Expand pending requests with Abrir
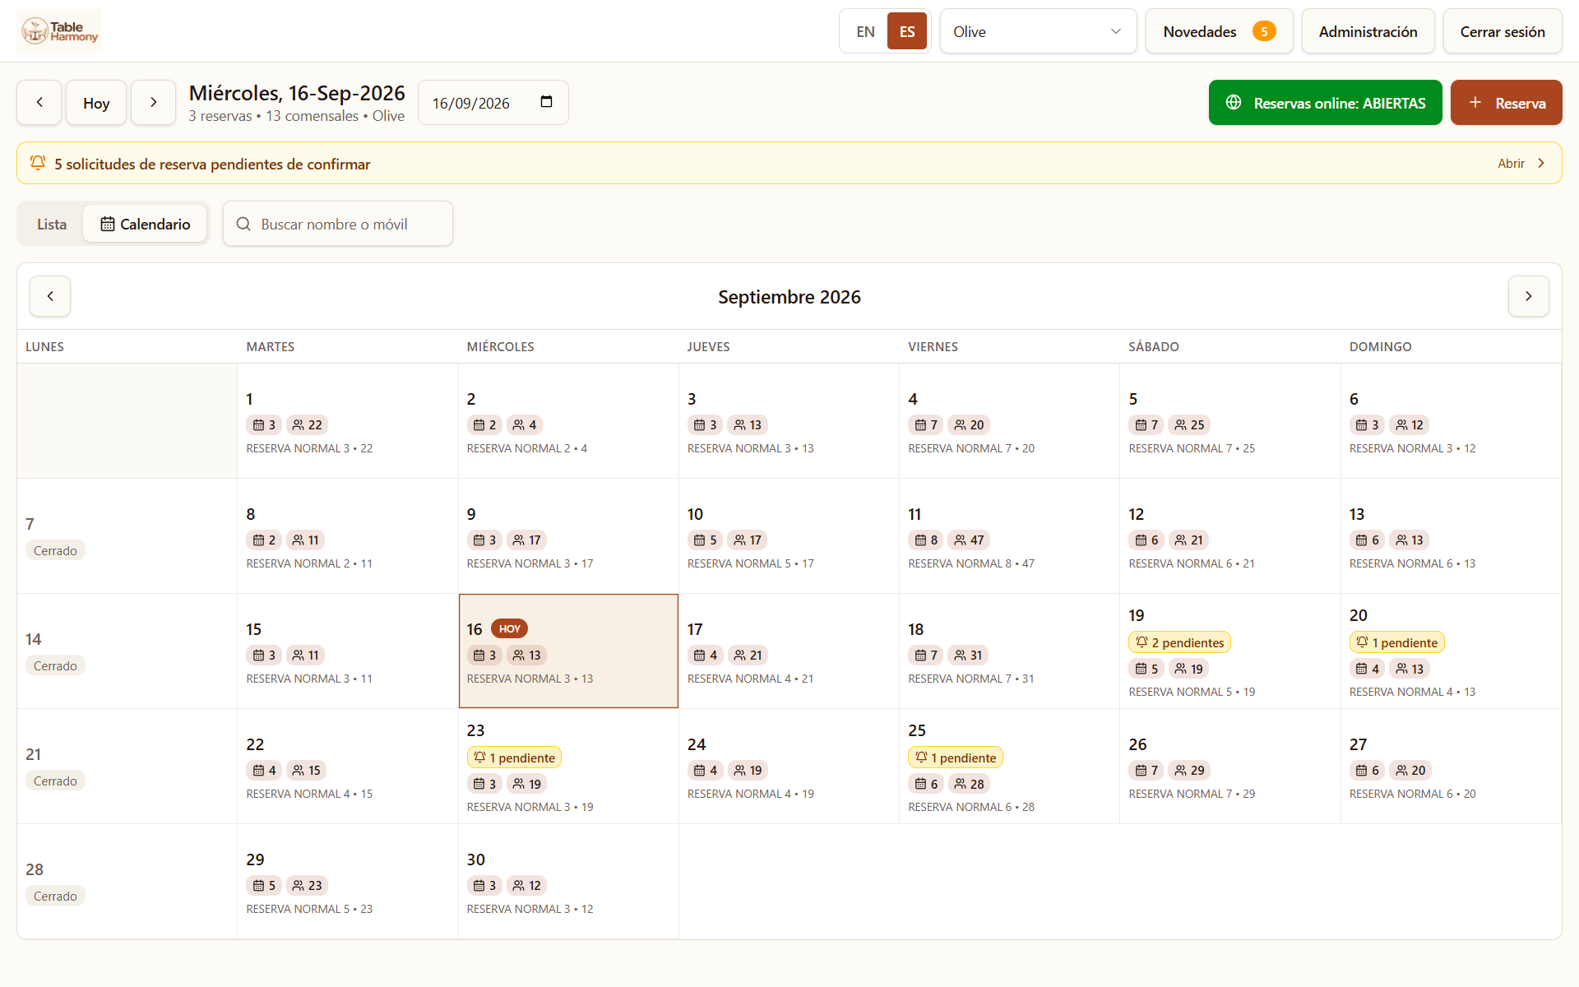The image size is (1579, 987). point(1521,163)
